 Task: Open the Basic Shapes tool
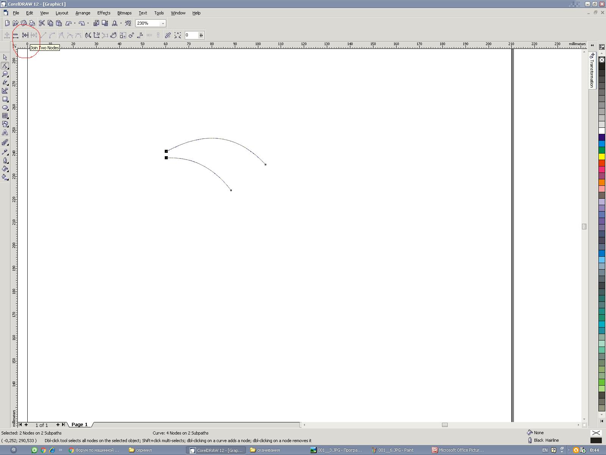click(x=5, y=124)
